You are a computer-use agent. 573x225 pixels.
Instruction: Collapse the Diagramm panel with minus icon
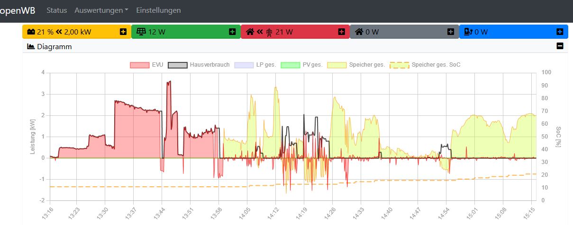click(560, 46)
